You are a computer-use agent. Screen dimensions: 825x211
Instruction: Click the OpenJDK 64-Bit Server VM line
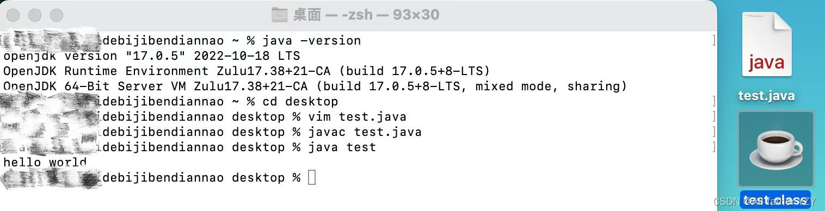[315, 86]
